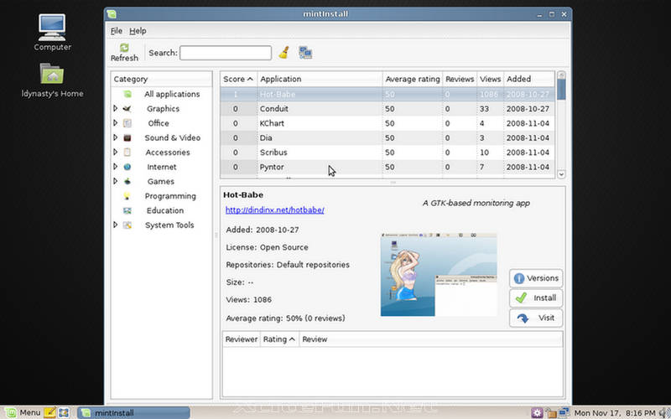Click the Programming lightbulb icon

tap(127, 196)
